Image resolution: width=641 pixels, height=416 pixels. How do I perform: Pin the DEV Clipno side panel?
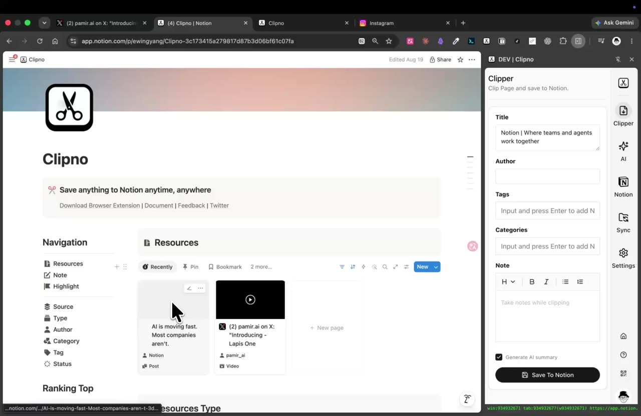click(618, 59)
